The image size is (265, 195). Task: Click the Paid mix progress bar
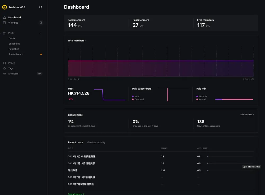click(x=234, y=99)
